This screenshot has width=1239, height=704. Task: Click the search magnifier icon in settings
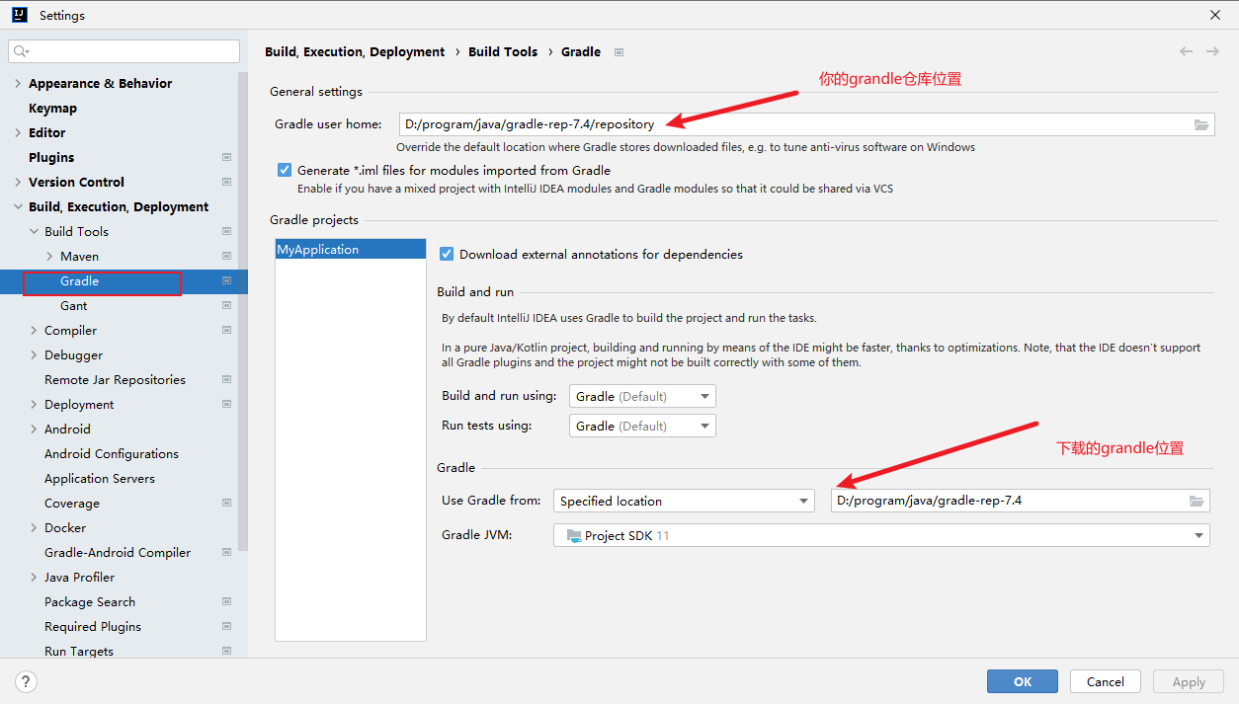pos(22,51)
